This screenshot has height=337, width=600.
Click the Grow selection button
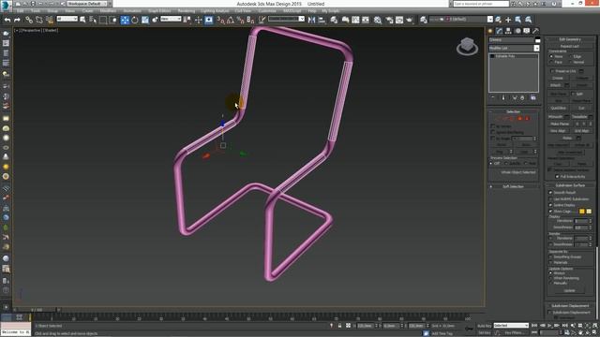pyautogui.click(x=526, y=145)
